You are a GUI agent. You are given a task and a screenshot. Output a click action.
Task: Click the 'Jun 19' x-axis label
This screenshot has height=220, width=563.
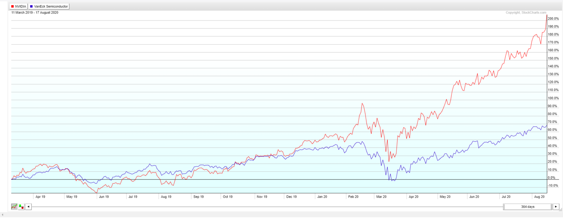pos(104,197)
